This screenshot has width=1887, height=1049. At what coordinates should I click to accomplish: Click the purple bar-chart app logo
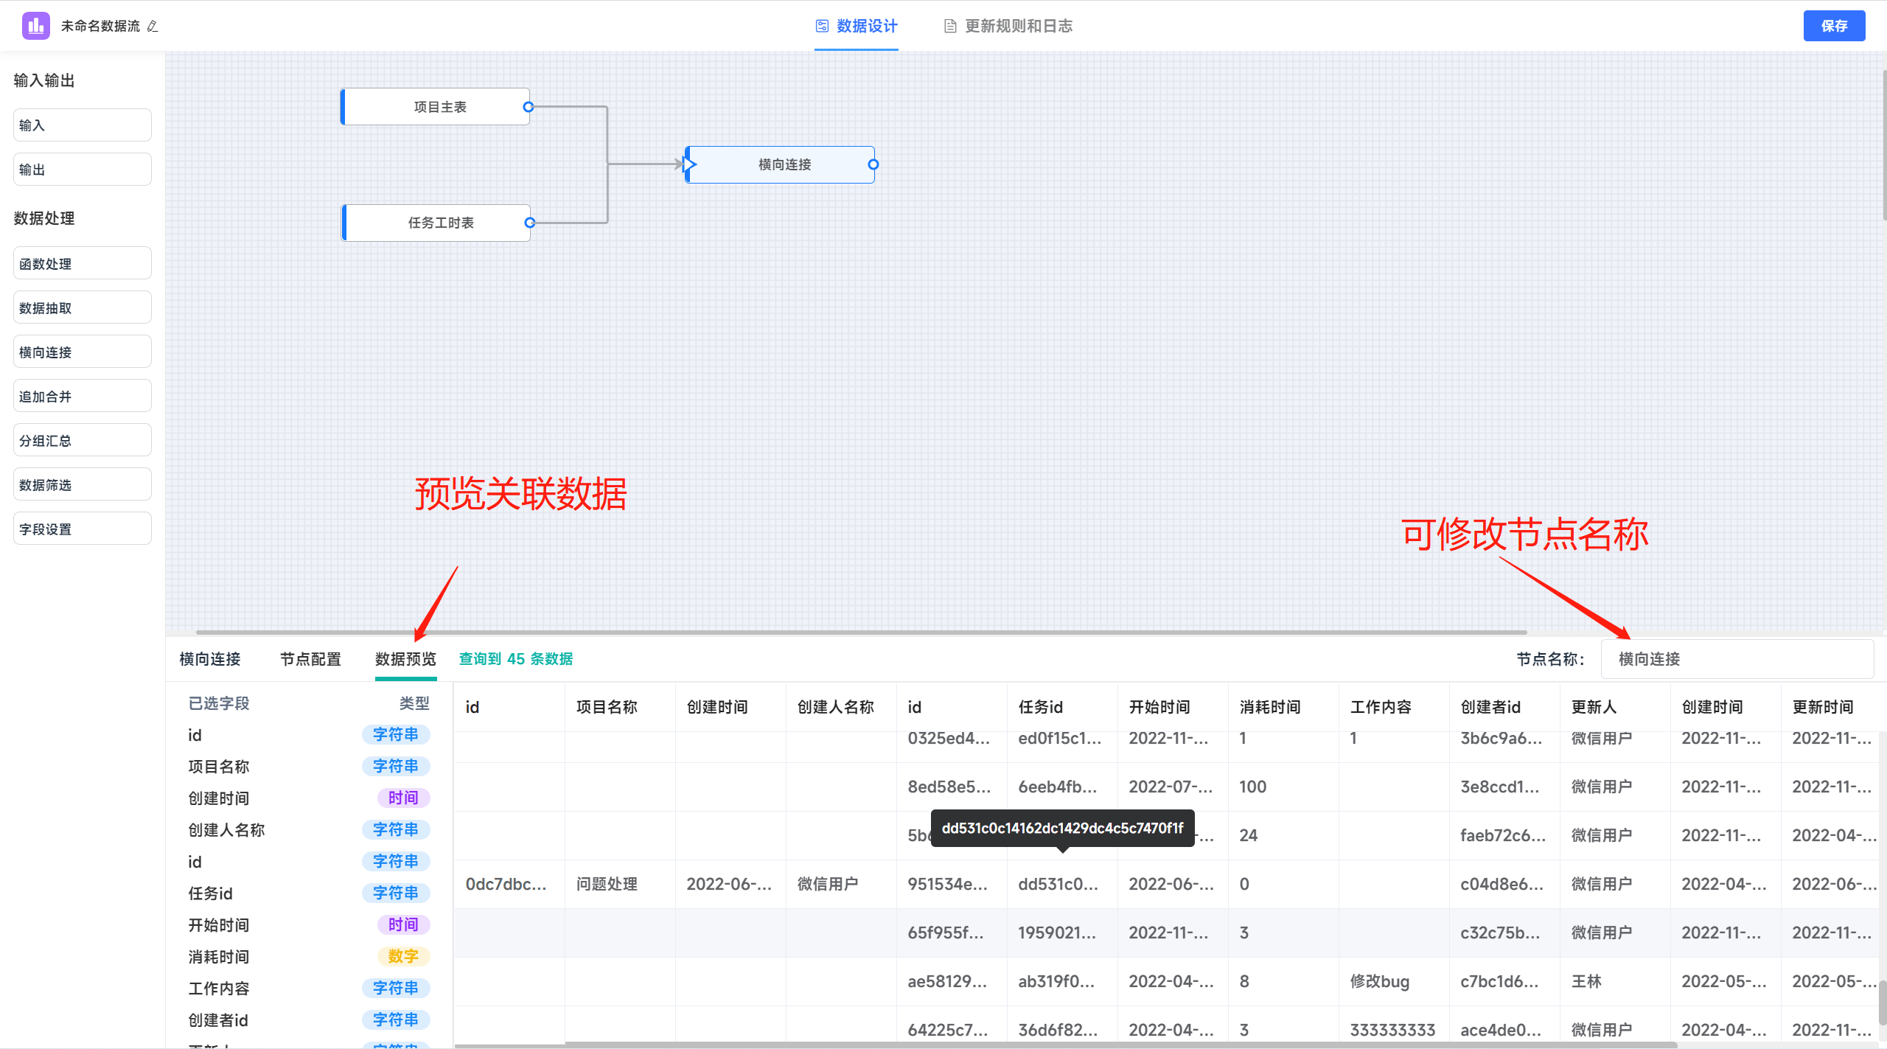35,25
